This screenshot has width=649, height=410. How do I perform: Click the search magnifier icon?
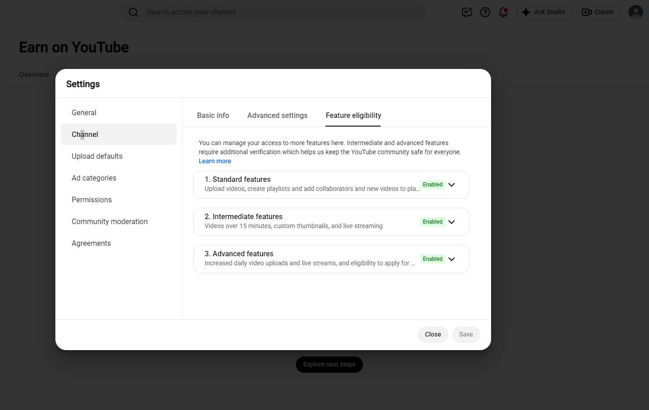click(133, 12)
